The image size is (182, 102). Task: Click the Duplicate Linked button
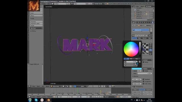click(x=36, y=24)
